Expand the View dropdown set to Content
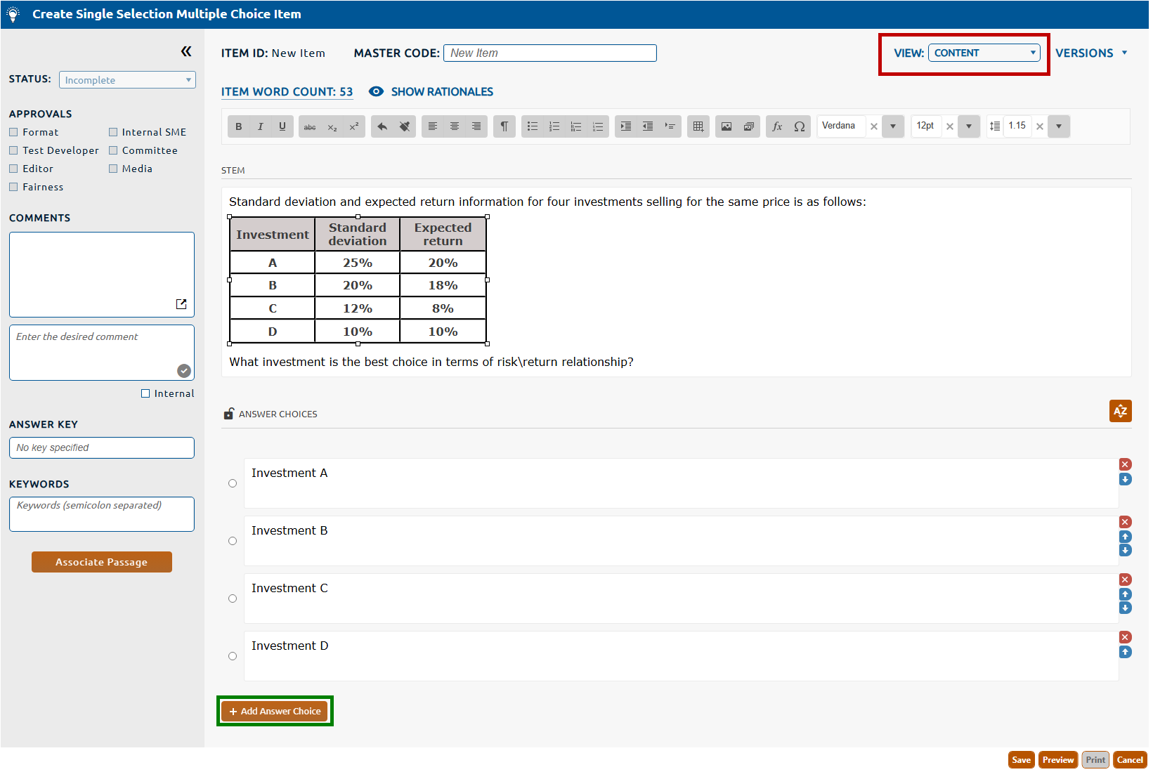 (984, 53)
